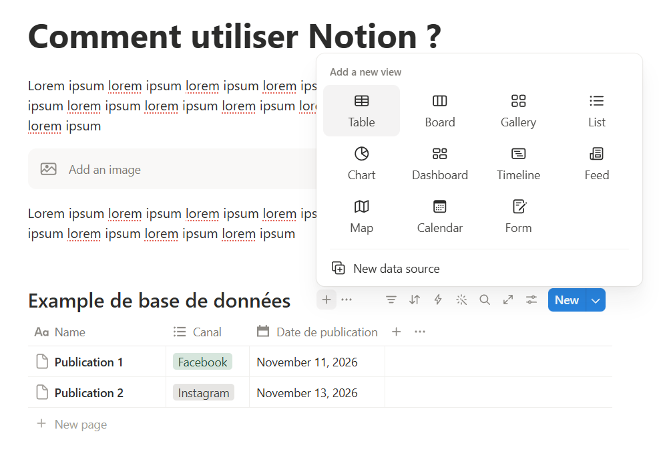Open view settings sliders icon

[531, 300]
